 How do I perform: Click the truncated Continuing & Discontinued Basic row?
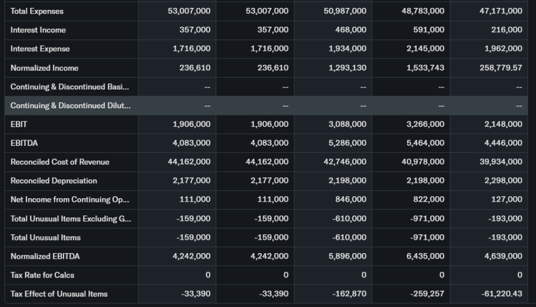tap(70, 87)
